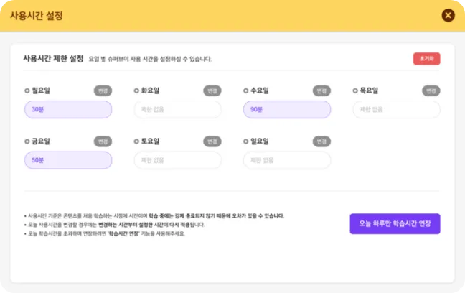This screenshot has height=293, width=465.
Task: Select the 토요일 radio button
Action: (136, 141)
